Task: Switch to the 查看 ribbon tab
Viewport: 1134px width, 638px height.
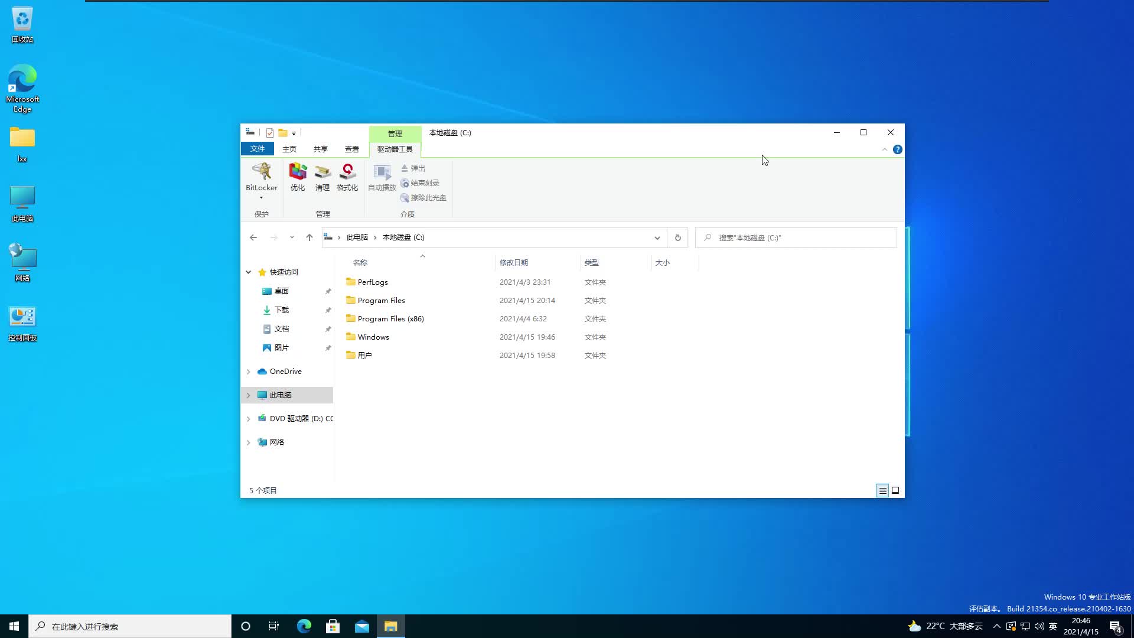Action: (x=351, y=149)
